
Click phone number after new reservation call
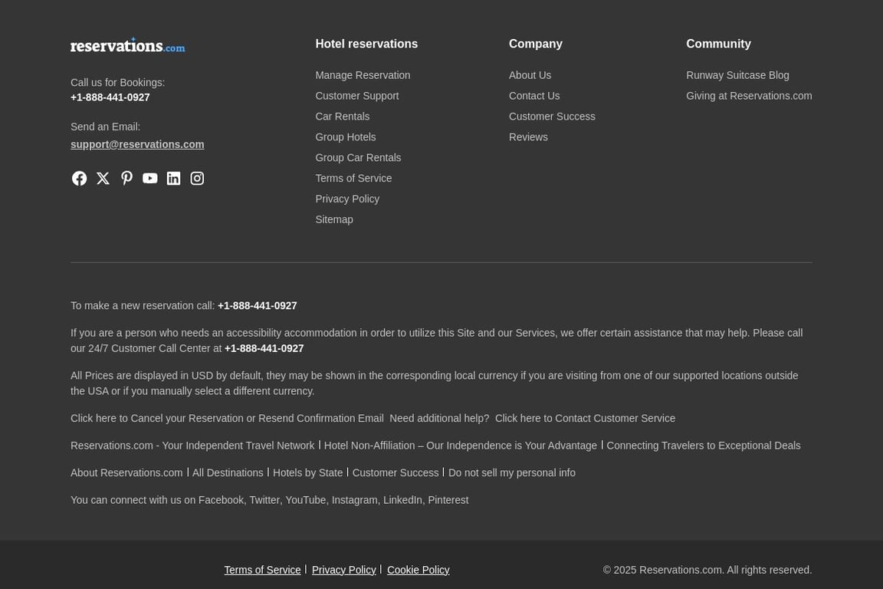[258, 305]
